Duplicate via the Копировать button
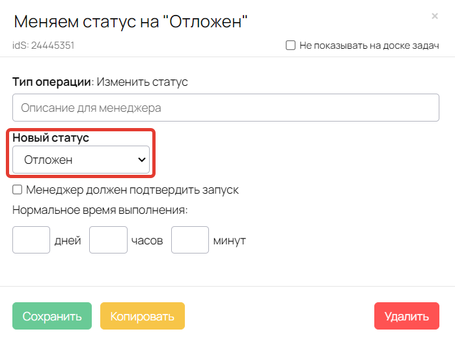455x338 pixels. [x=143, y=316]
